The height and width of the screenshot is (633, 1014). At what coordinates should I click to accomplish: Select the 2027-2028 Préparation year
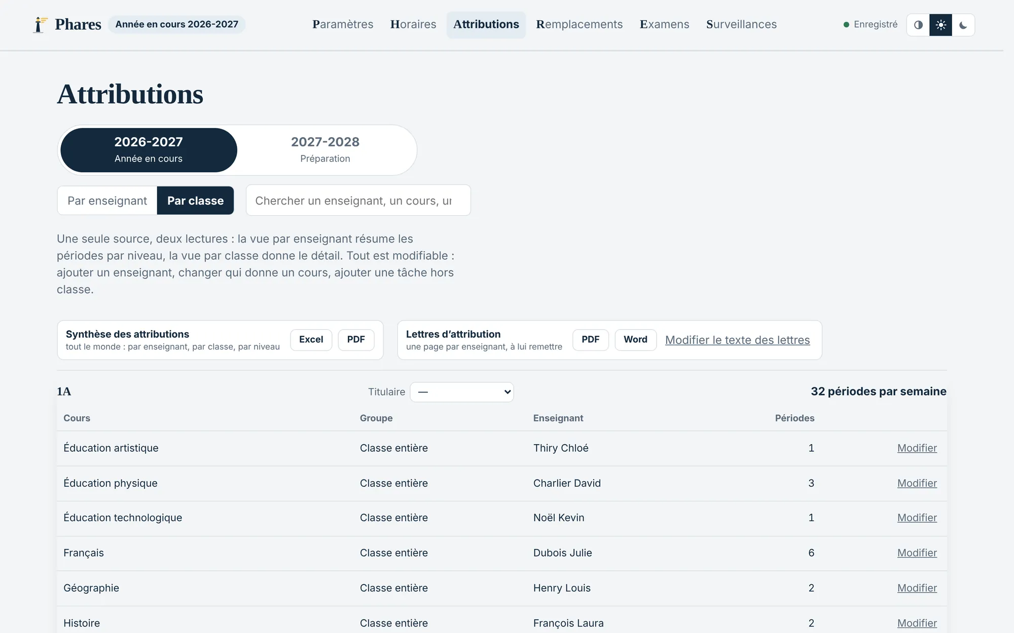(325, 150)
